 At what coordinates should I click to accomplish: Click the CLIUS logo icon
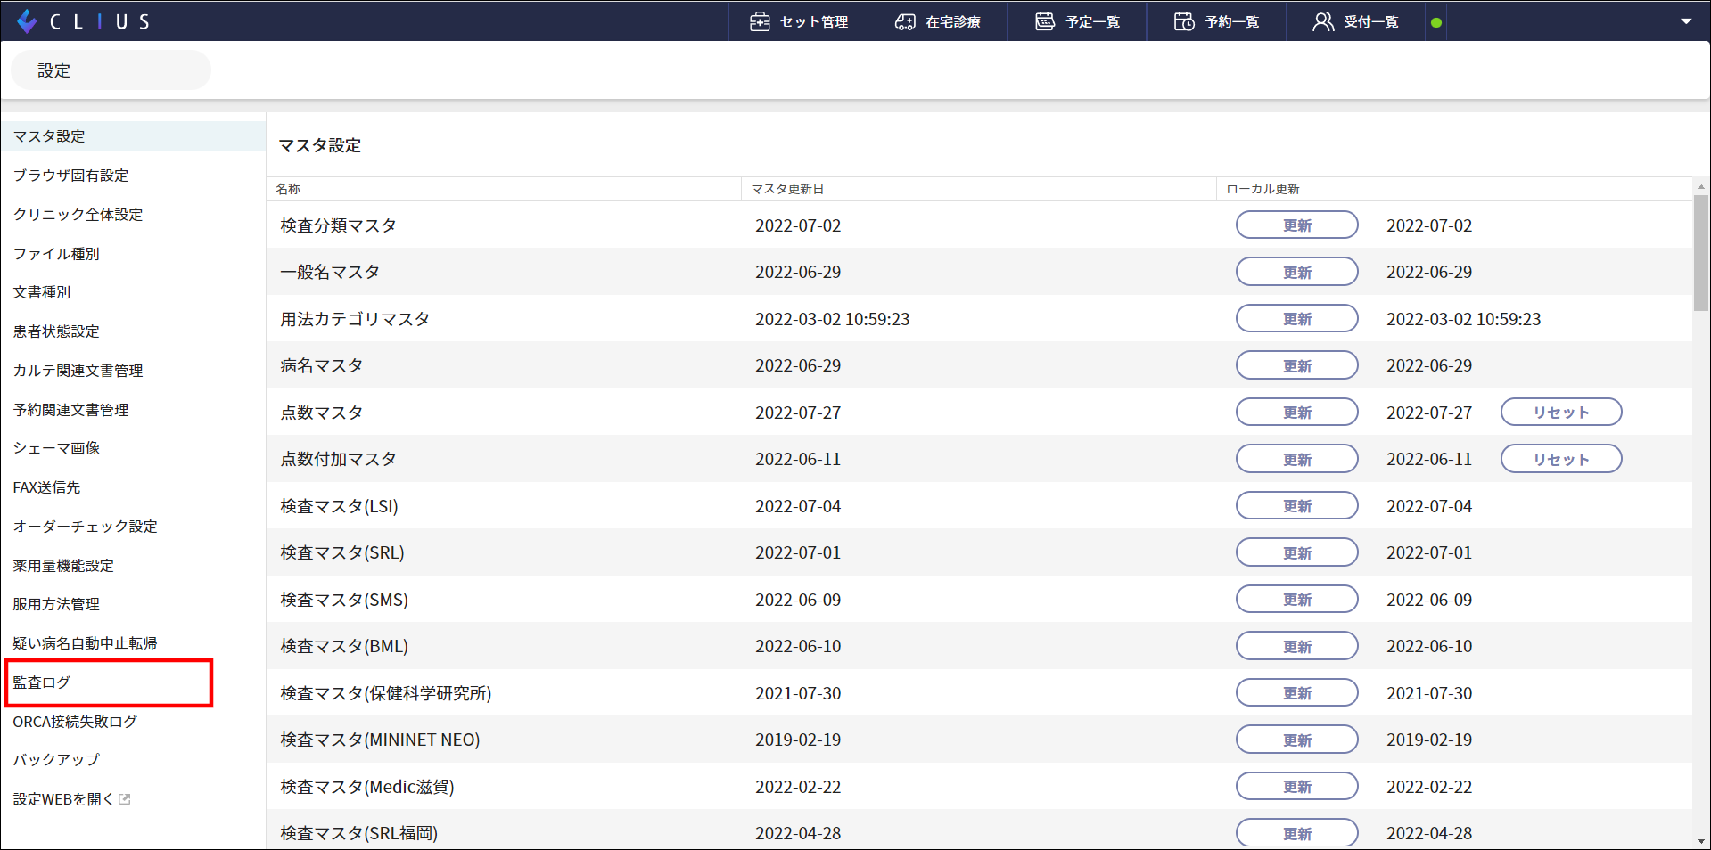pos(27,21)
